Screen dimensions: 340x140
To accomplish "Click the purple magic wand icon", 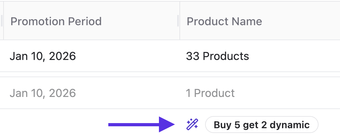I will tap(192, 124).
